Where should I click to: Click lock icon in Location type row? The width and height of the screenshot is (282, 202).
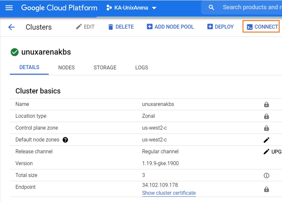pos(266,116)
